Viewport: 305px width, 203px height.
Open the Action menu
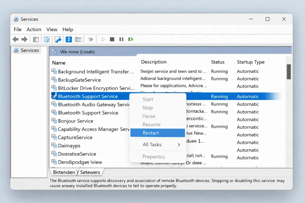(34, 29)
